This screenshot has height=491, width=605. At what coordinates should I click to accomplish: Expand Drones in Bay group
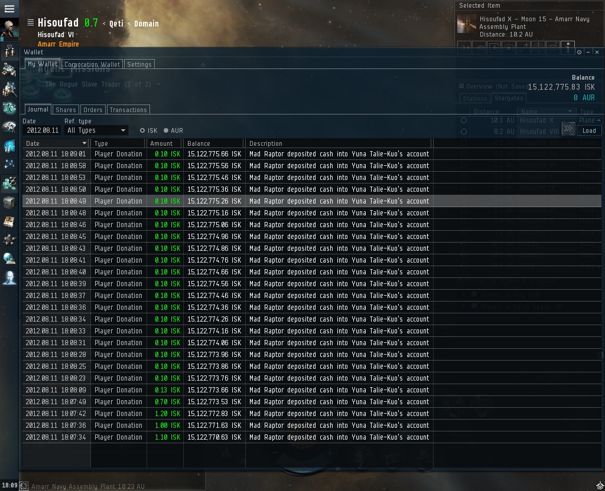coord(464,295)
